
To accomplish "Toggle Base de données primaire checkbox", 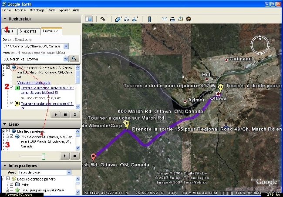I will [x=8, y=179].
